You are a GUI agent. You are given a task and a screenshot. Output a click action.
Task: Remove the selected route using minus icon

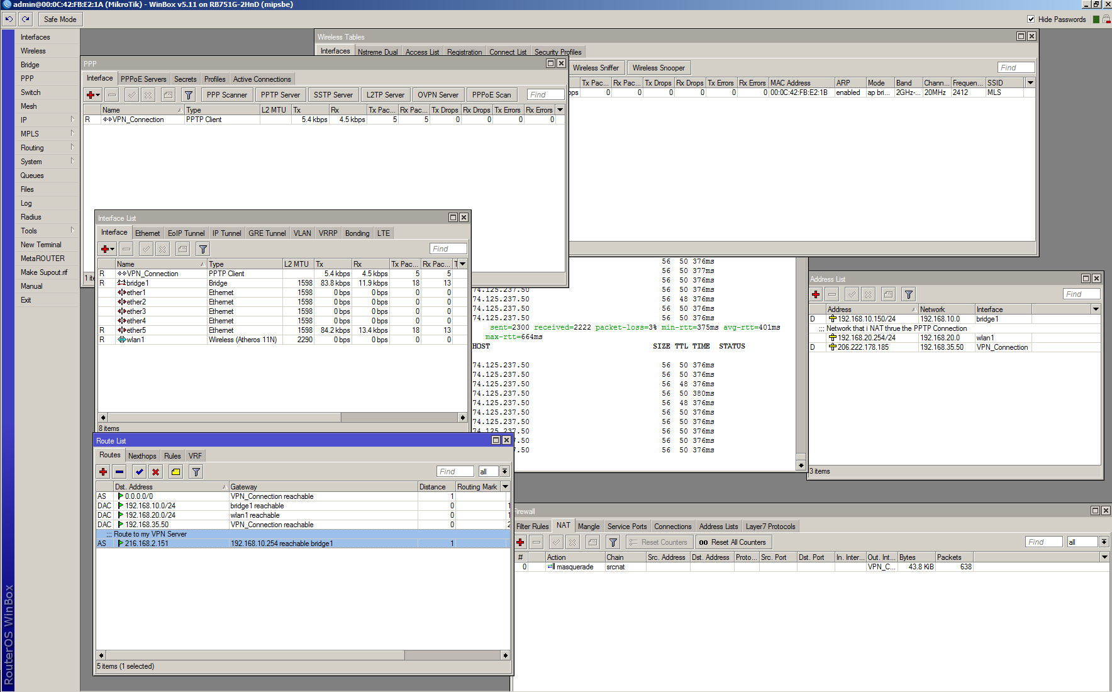coord(120,471)
